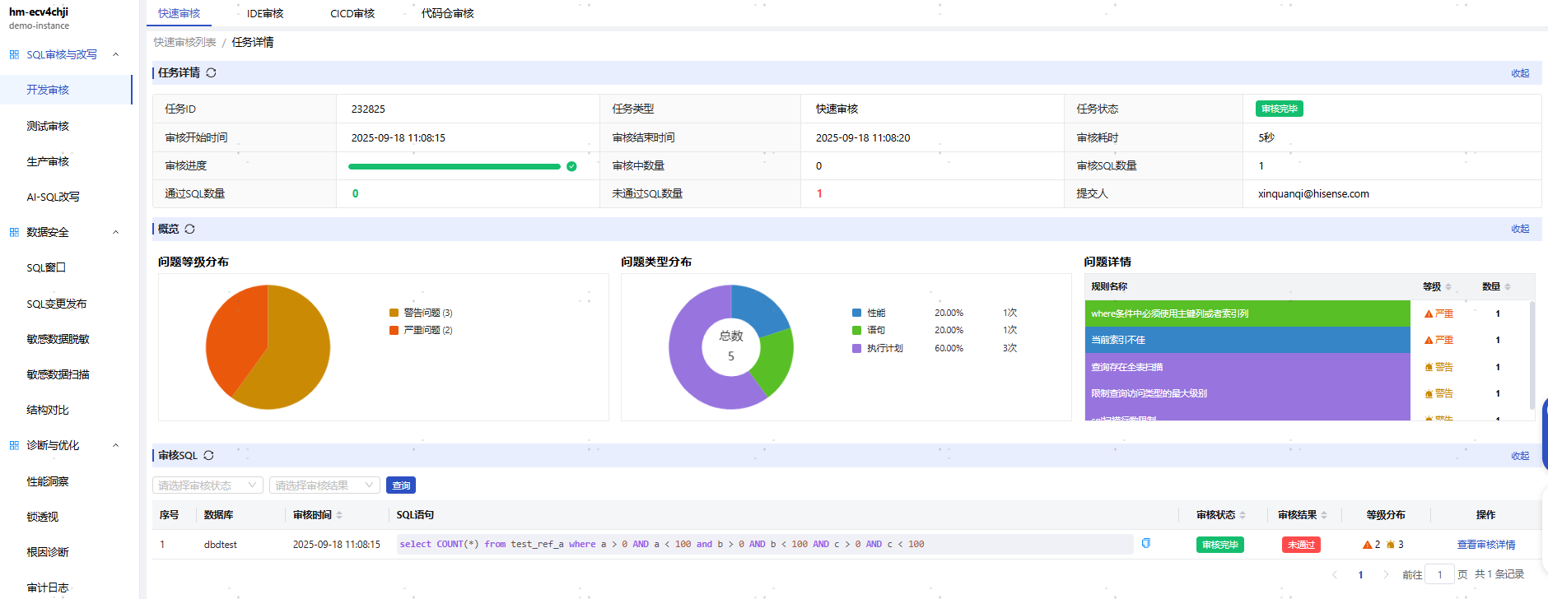
Task: Open 查看审核详情 link
Action: point(1485,545)
